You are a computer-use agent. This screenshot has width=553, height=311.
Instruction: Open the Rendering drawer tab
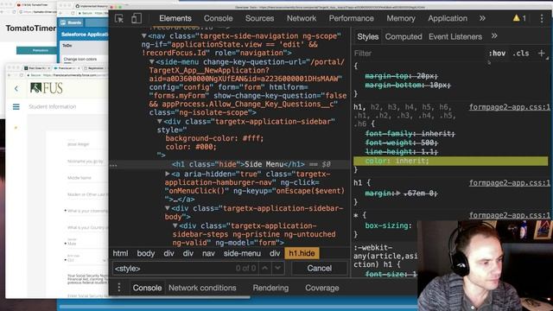click(x=270, y=288)
